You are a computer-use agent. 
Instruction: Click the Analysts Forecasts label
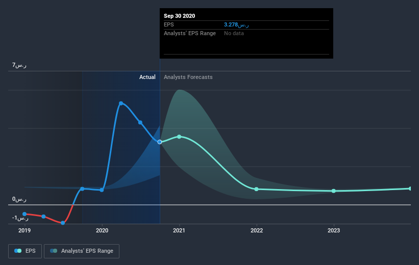tap(188, 77)
